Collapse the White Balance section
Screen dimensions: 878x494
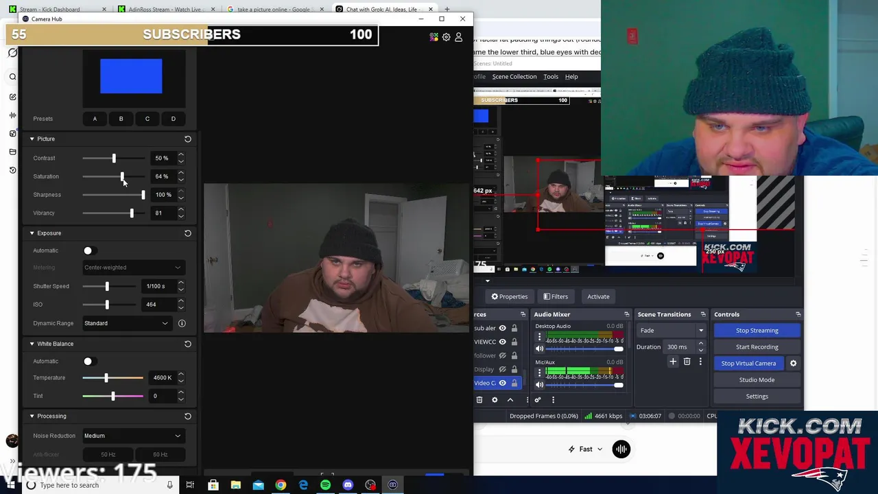click(x=32, y=344)
